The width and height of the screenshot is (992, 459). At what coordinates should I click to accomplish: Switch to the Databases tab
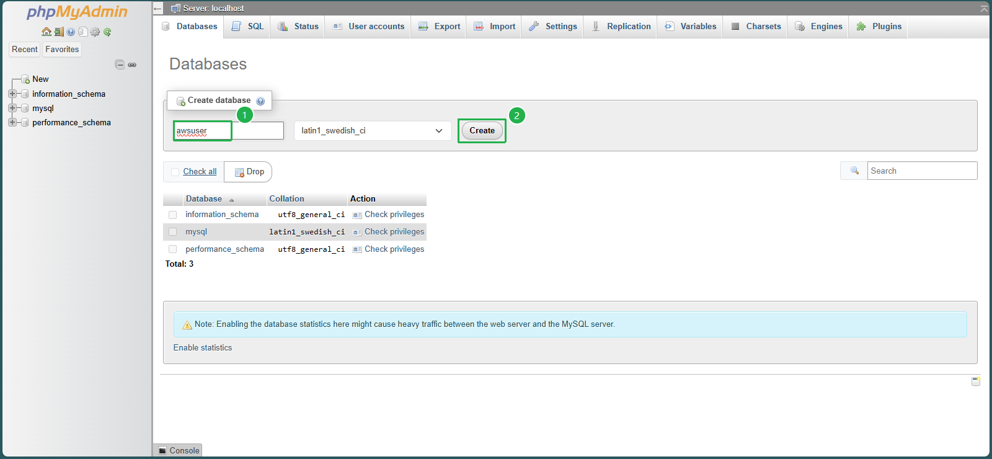[190, 27]
